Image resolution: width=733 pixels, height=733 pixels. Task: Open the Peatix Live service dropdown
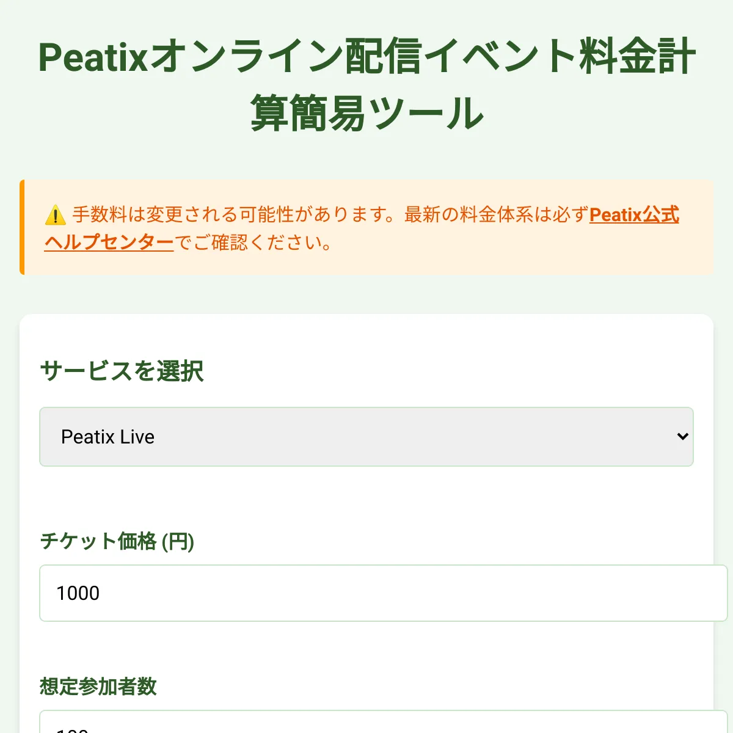pyautogui.click(x=366, y=437)
